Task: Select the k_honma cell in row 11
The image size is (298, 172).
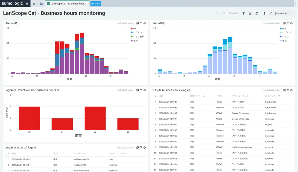Action: 269,159
